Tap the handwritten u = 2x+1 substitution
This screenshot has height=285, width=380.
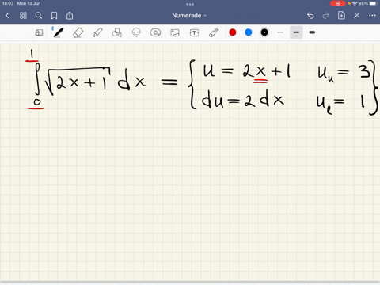(247, 72)
